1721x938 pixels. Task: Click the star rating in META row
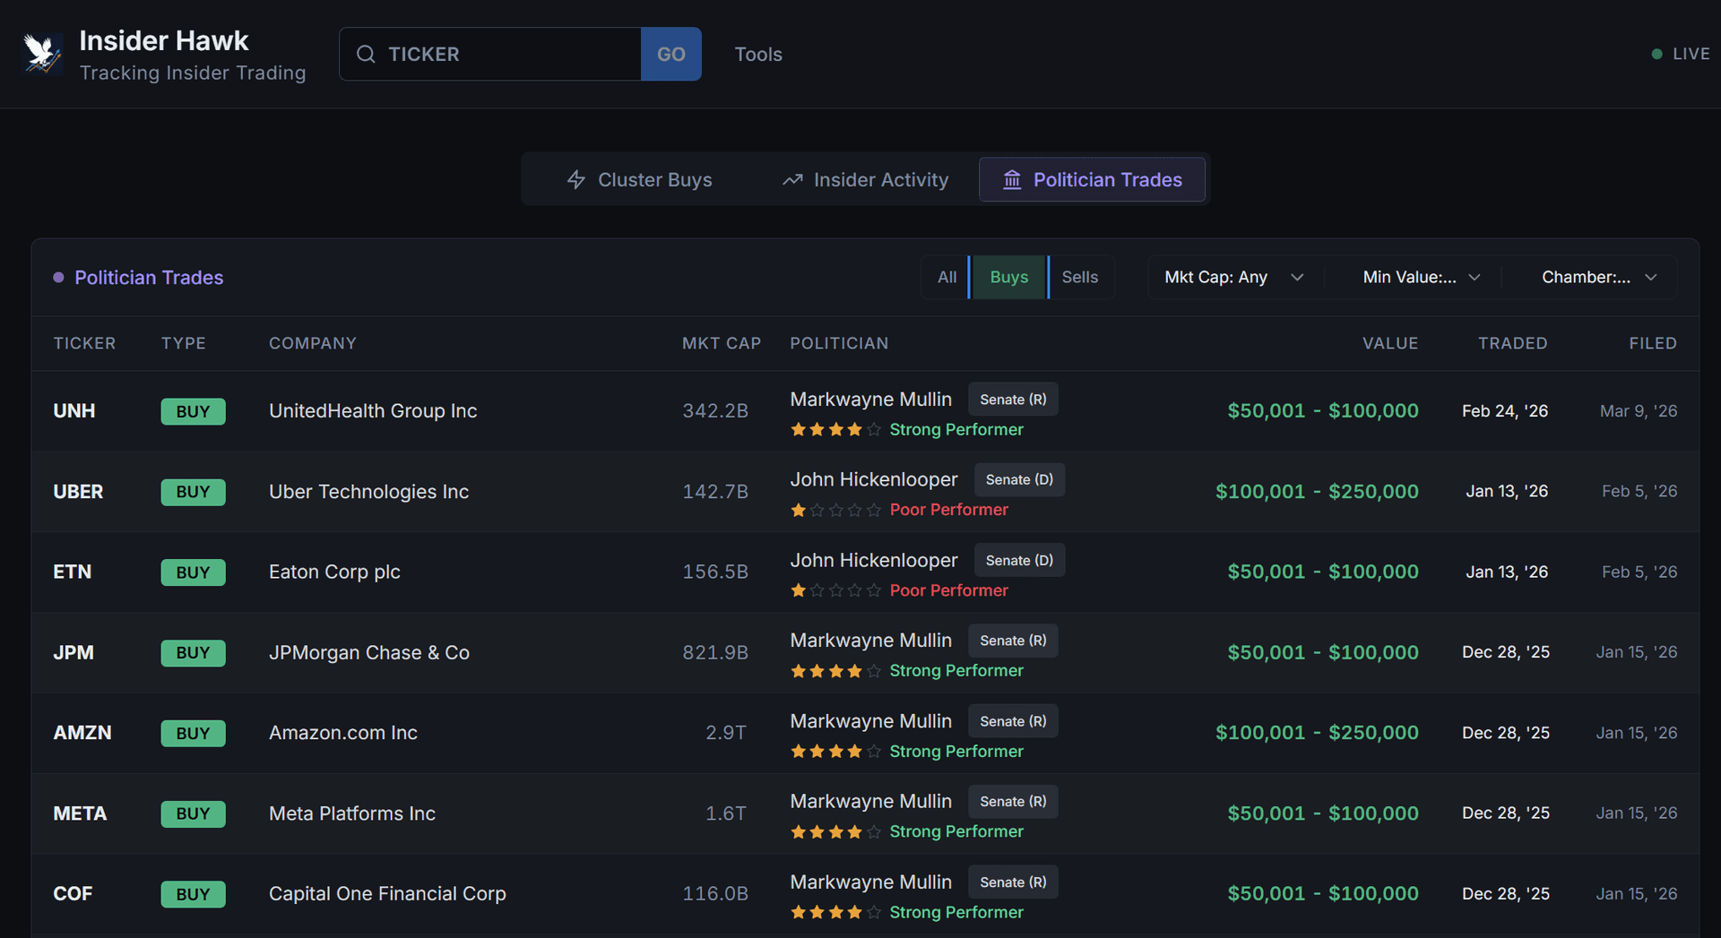coord(835,832)
